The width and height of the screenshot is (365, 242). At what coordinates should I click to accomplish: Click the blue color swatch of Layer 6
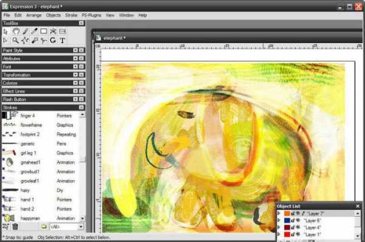pos(287,220)
